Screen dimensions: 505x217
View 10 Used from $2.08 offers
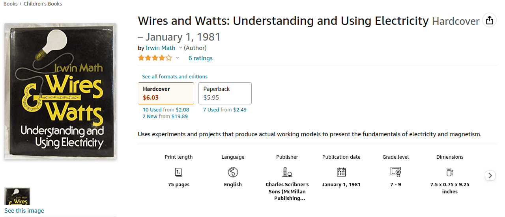(166, 109)
